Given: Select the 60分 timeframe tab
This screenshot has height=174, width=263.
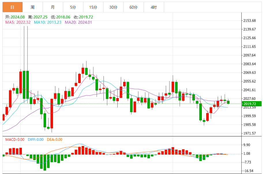Looking at the screenshot, I should point(134,7).
